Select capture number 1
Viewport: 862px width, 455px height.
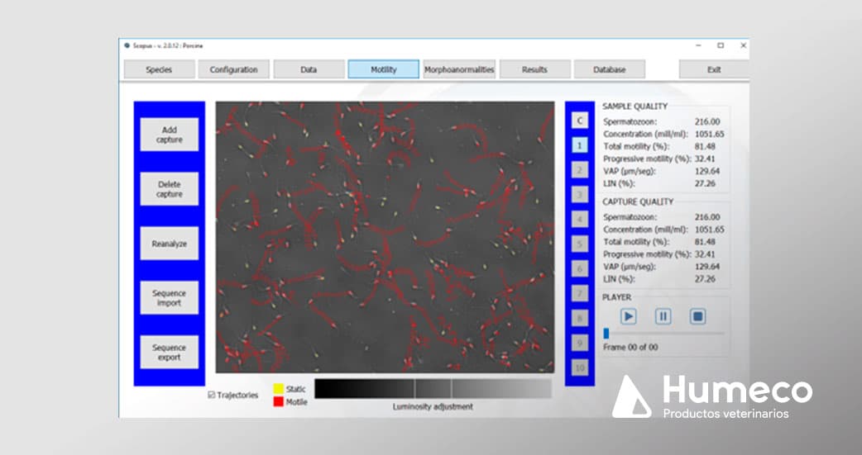[x=580, y=145]
